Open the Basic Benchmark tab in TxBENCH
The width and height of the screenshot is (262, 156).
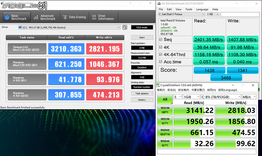pos(17,17)
